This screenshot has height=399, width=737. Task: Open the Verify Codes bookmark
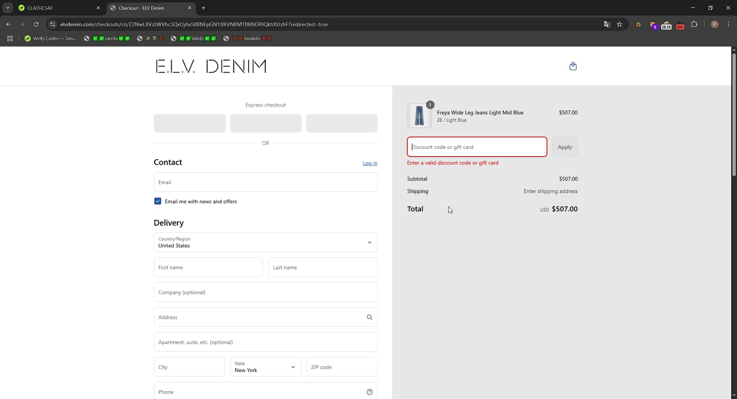[x=51, y=38]
